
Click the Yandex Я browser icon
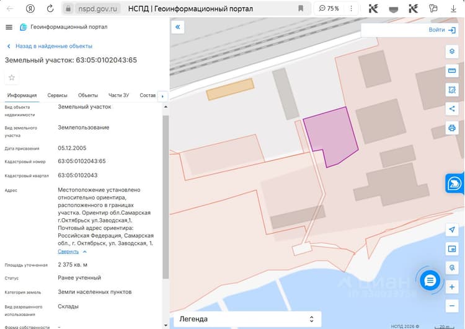coord(30,9)
